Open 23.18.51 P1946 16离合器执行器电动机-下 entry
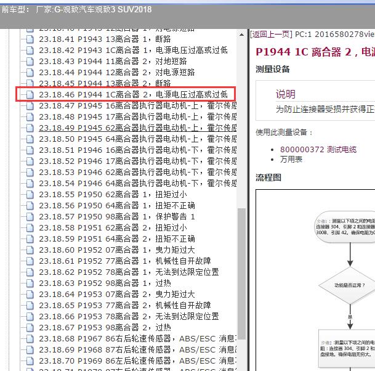Image resolution: width=375 pixels, height=371 pixels. pyautogui.click(x=138, y=150)
